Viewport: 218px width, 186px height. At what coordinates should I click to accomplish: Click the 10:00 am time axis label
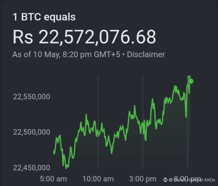click(98, 179)
